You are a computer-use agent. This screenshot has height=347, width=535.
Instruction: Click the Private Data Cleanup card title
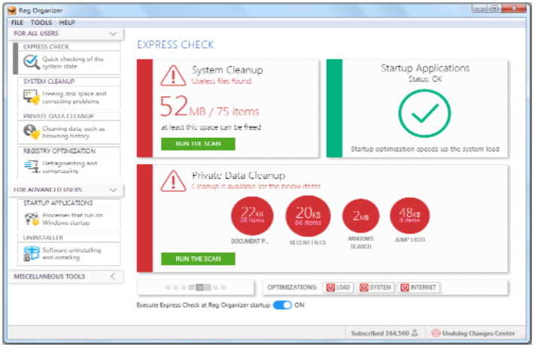pyautogui.click(x=239, y=175)
